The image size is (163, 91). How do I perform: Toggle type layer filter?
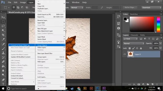149,39
